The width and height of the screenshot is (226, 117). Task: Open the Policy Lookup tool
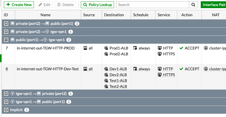point(97,5)
